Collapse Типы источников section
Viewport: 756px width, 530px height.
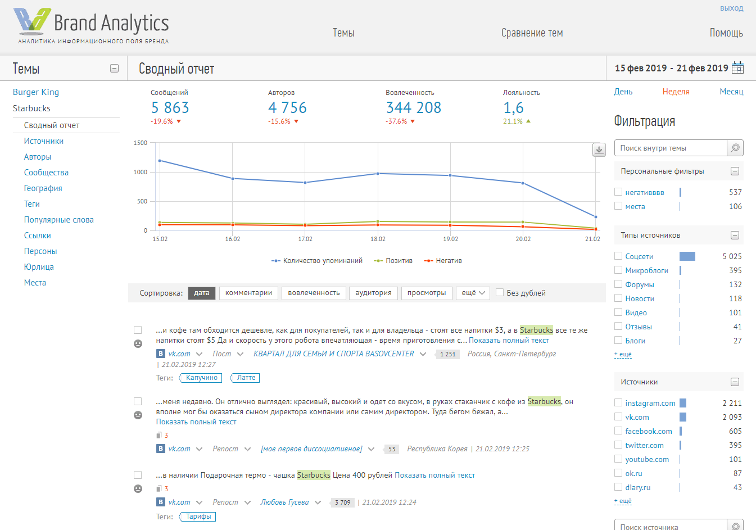click(x=735, y=235)
